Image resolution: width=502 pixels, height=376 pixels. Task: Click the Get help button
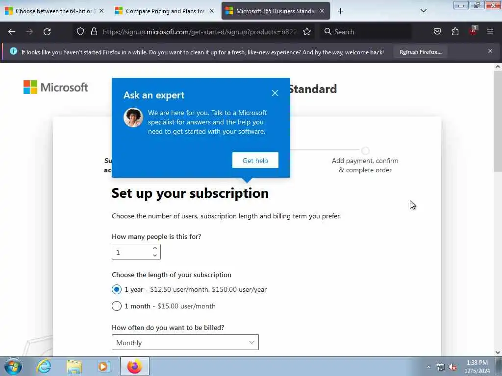pyautogui.click(x=255, y=160)
